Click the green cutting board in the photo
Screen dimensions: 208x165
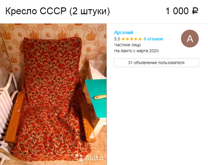coord(96,98)
